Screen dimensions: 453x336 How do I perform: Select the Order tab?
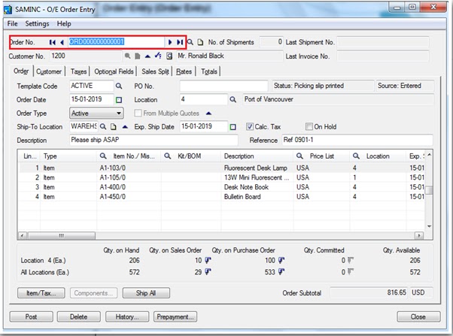pyautogui.click(x=21, y=71)
